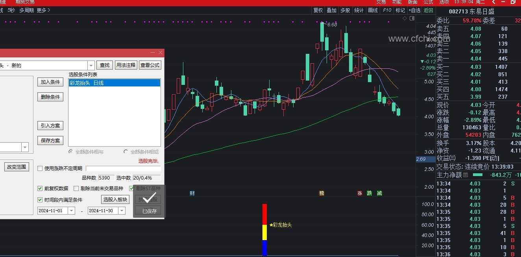
Task: Activate the 画线 drawing tool
Action: point(373,10)
